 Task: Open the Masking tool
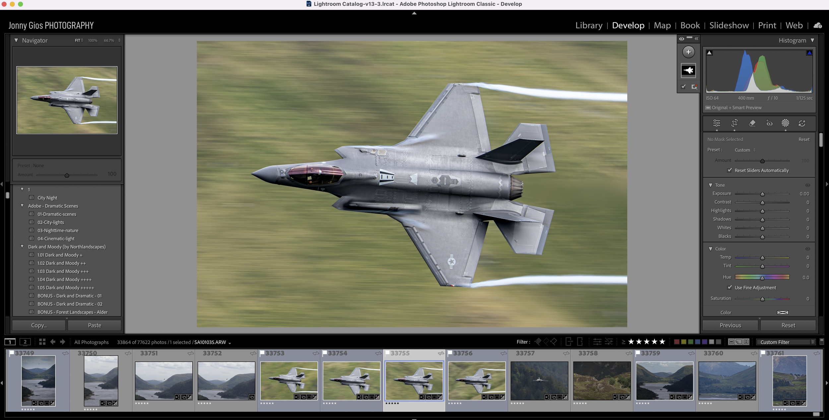785,123
